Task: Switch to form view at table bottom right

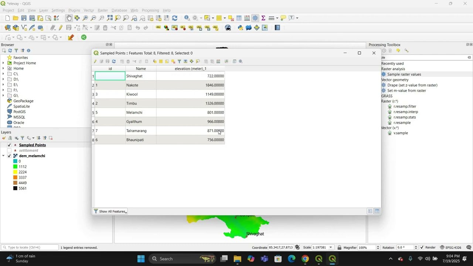Action: click(370, 211)
